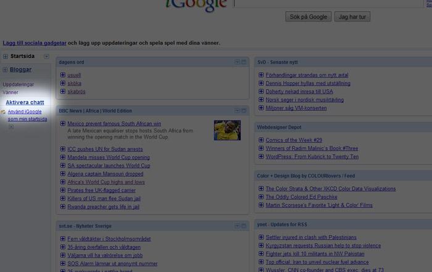Dismiss the 'Använd iGoogle som min startsida' prompt
The image size is (432, 272).
coord(11,127)
